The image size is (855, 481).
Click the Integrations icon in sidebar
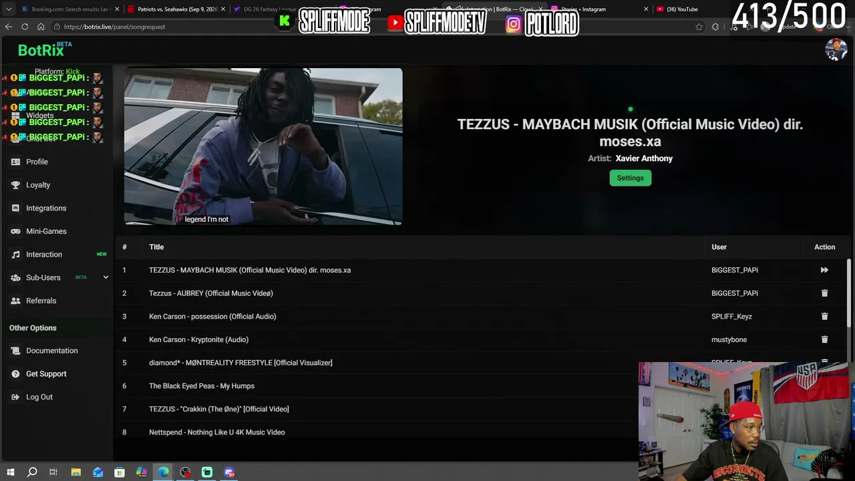15,208
